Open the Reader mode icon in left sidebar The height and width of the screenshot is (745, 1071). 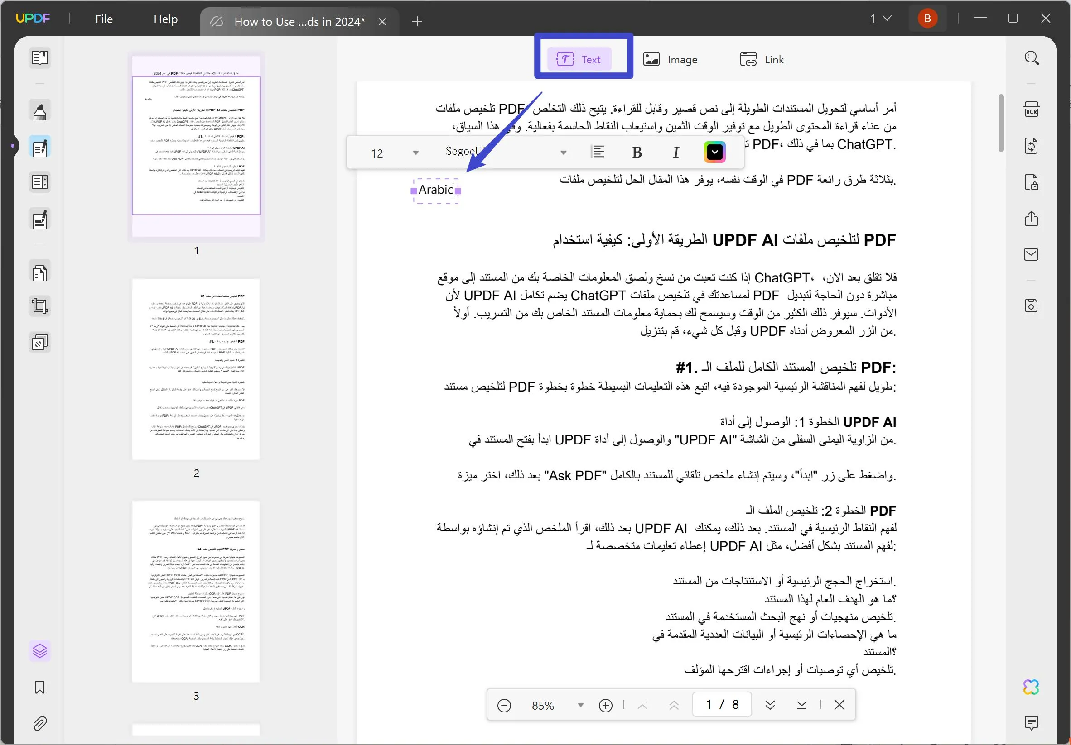pos(40,58)
